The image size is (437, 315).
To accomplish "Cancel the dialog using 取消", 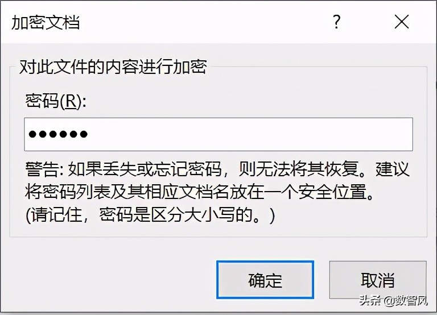I will 378,280.
